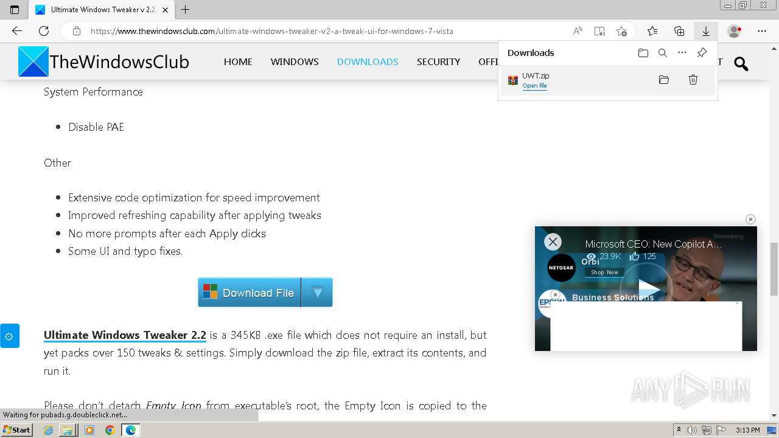Open the HOME menu item

pyautogui.click(x=238, y=61)
